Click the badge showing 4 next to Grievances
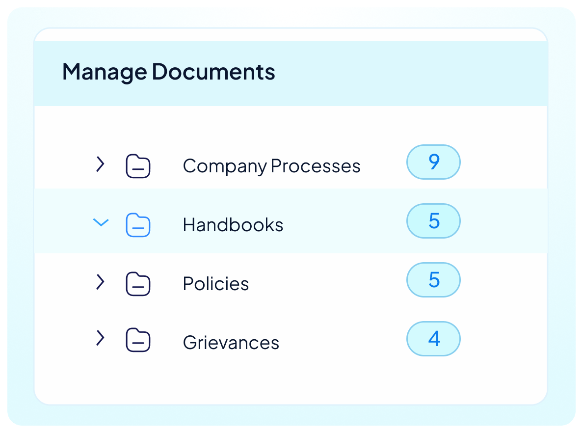 [x=433, y=339]
